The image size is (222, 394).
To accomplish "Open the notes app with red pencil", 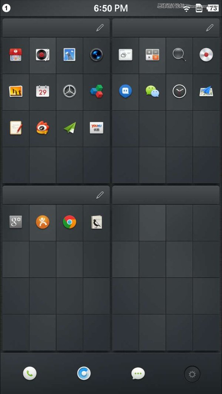I will click(16, 128).
